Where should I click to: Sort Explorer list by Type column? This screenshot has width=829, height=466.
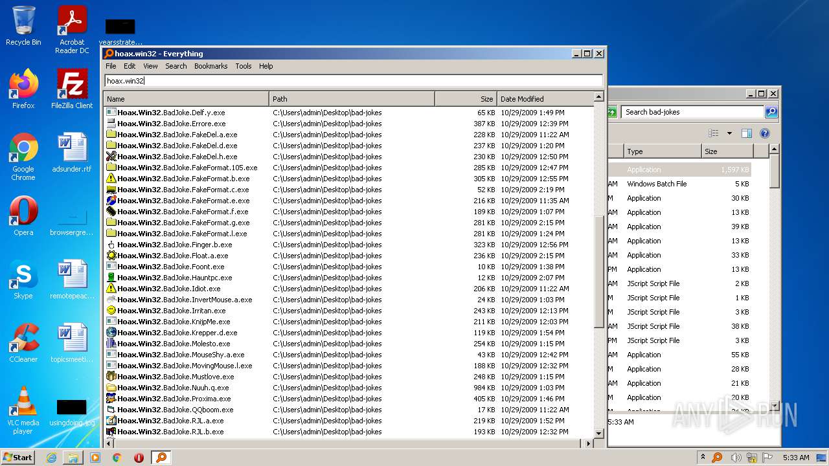pyautogui.click(x=663, y=151)
